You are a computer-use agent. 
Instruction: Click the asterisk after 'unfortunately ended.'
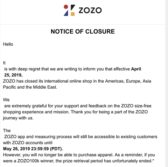153,160
